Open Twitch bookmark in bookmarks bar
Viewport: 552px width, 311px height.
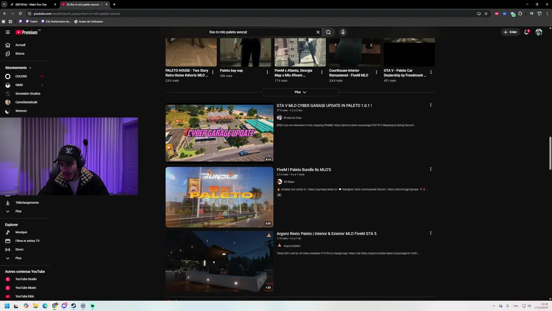(31, 22)
